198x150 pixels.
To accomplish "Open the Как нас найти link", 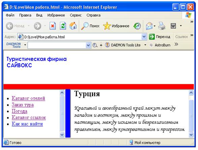I will 27,124.
